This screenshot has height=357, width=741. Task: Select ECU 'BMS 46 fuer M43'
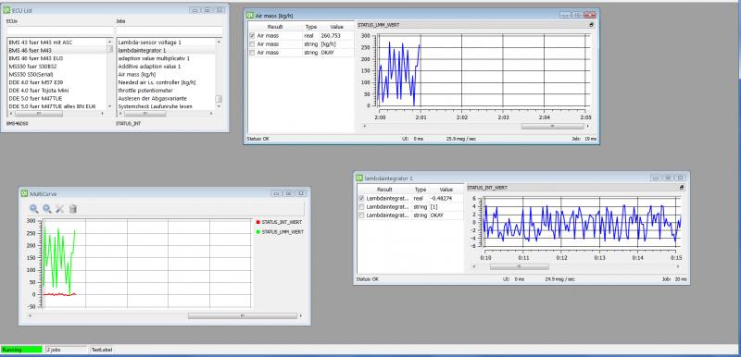(30, 50)
